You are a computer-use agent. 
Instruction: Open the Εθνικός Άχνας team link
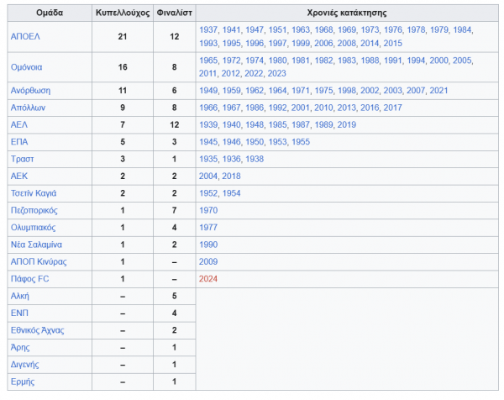37,330
